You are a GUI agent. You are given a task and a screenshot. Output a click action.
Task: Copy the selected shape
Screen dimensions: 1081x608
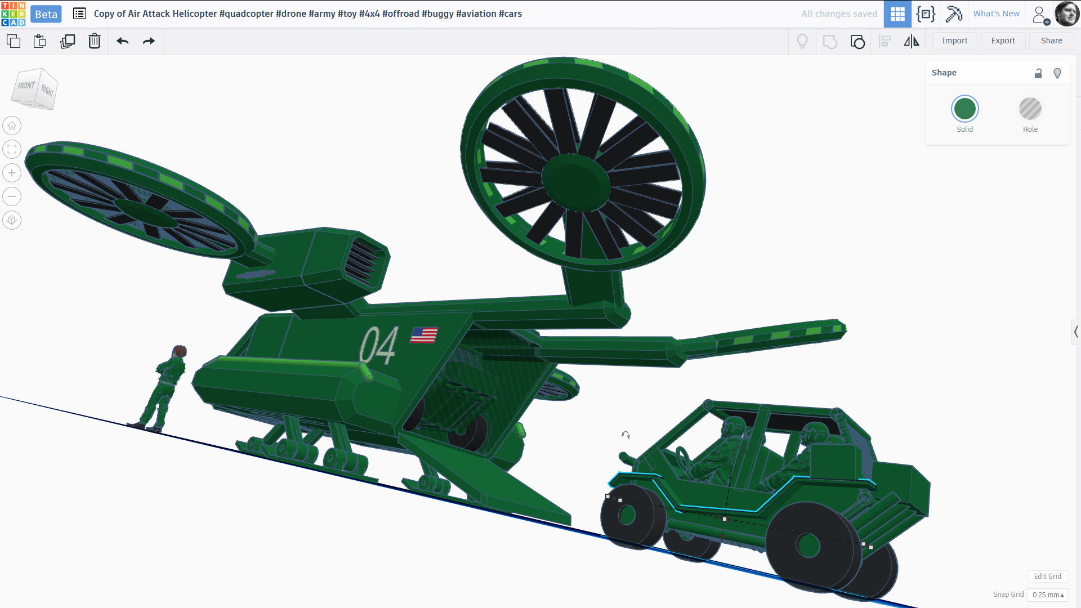[x=14, y=41]
